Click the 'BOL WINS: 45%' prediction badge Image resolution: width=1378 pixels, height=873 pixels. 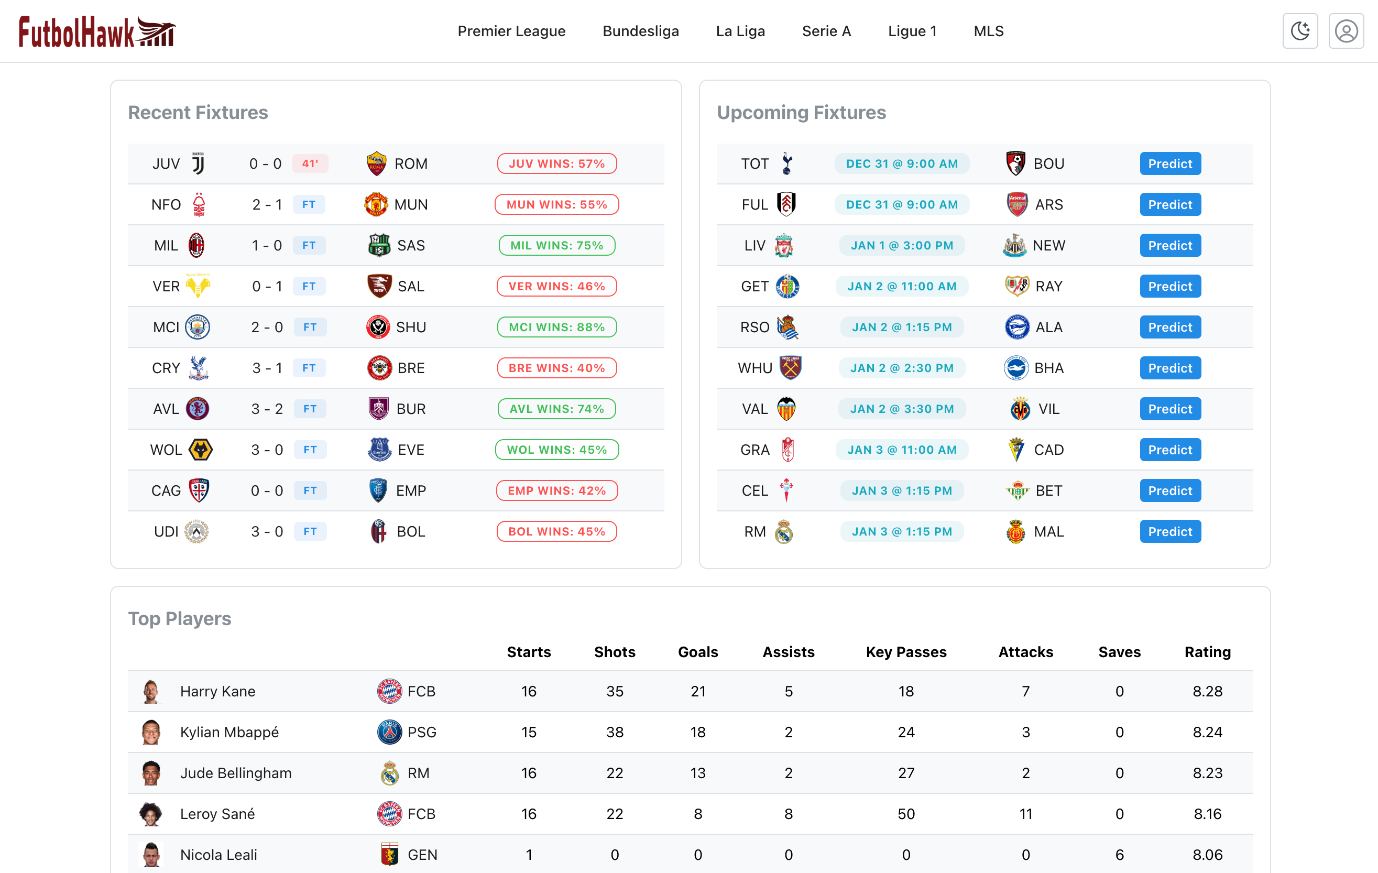(x=556, y=532)
